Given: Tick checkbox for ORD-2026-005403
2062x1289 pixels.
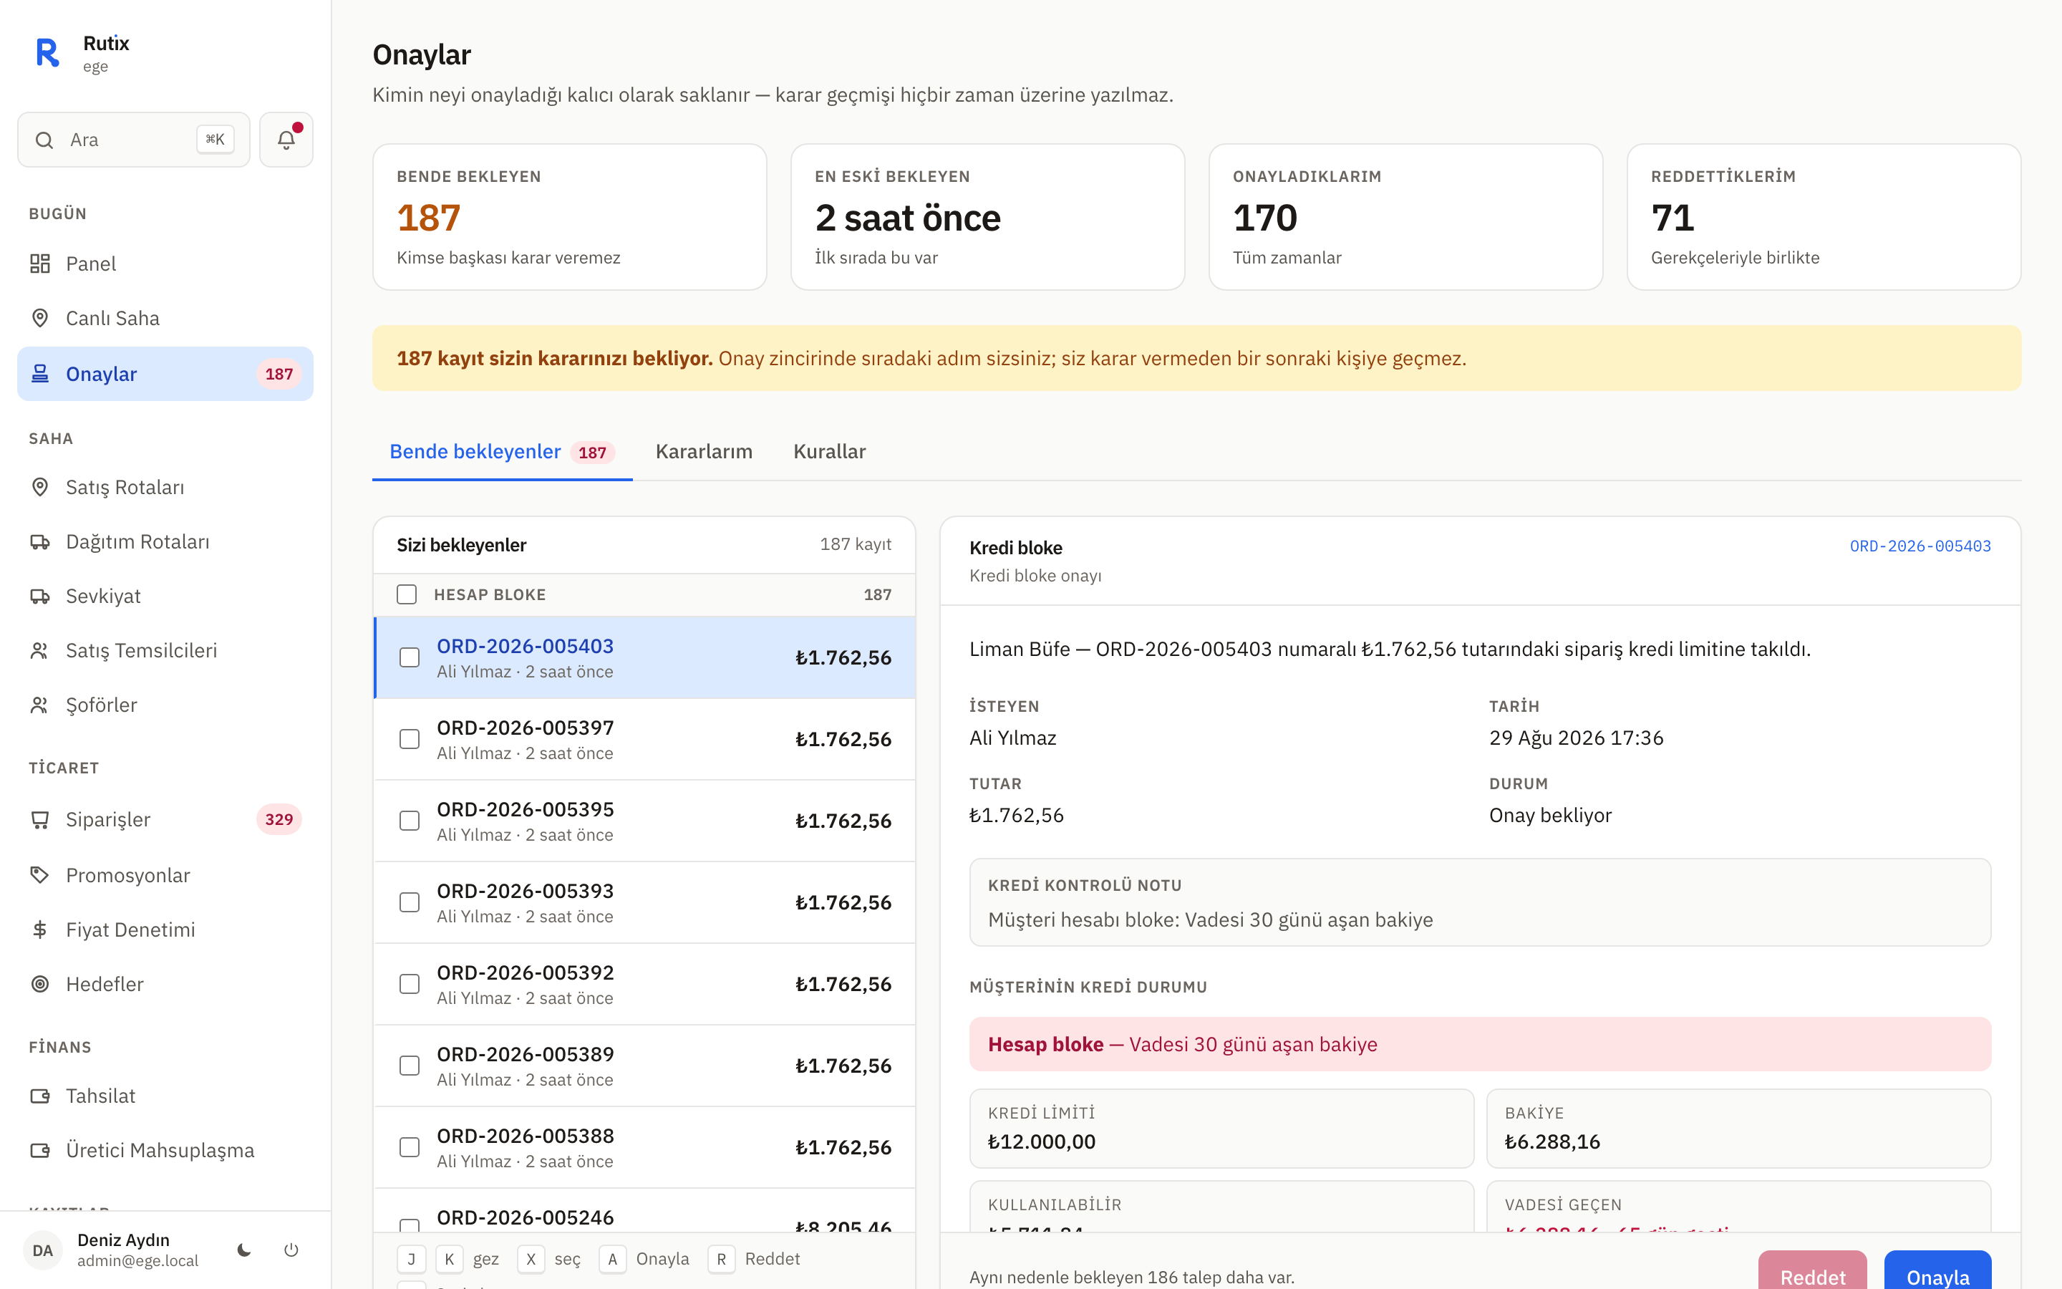Looking at the screenshot, I should [x=410, y=657].
